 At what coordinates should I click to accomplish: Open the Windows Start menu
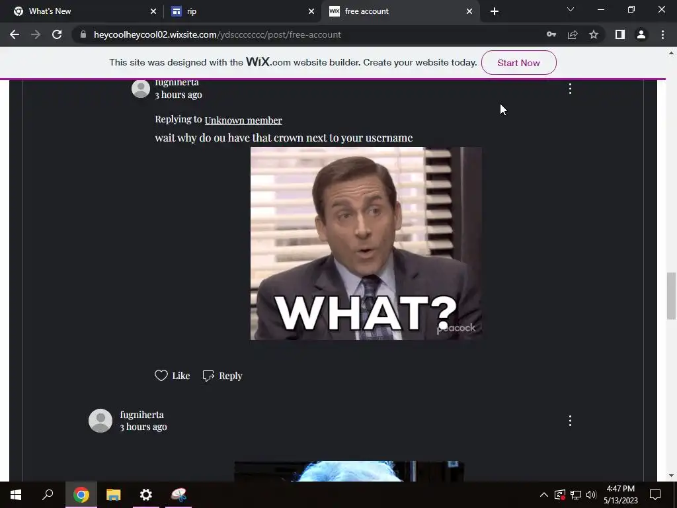tap(16, 495)
